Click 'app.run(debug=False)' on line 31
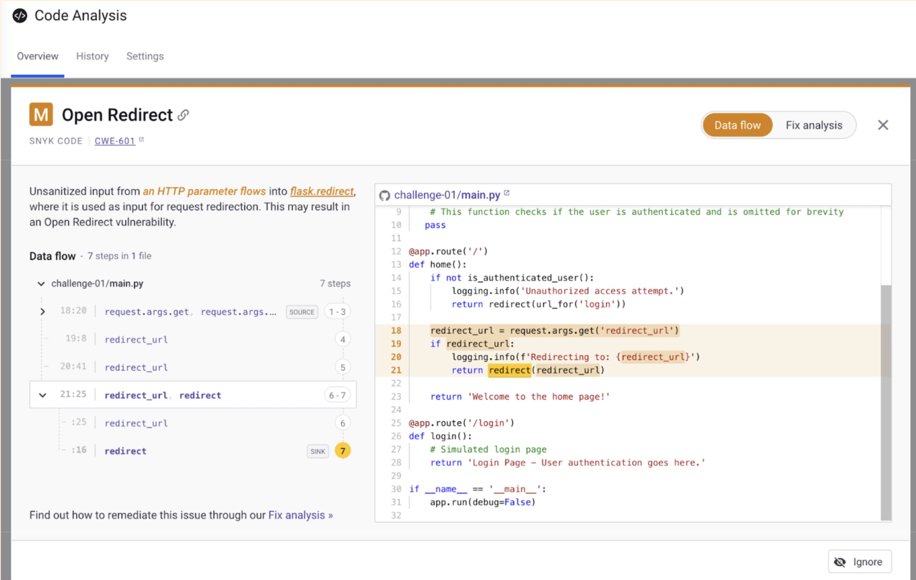This screenshot has height=580, width=916. (x=483, y=502)
